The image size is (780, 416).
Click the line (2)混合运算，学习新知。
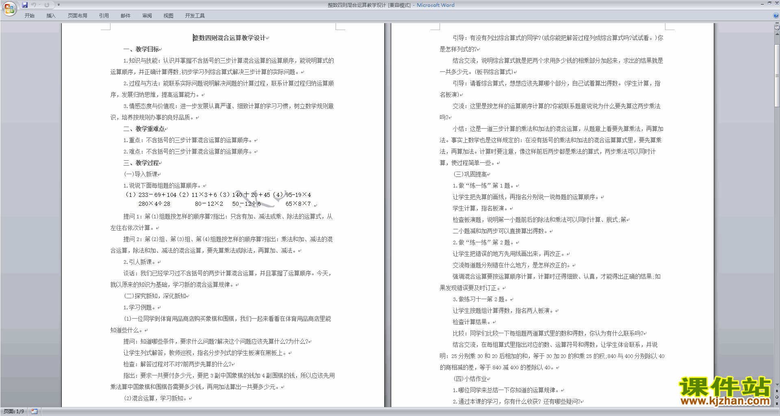click(156, 398)
